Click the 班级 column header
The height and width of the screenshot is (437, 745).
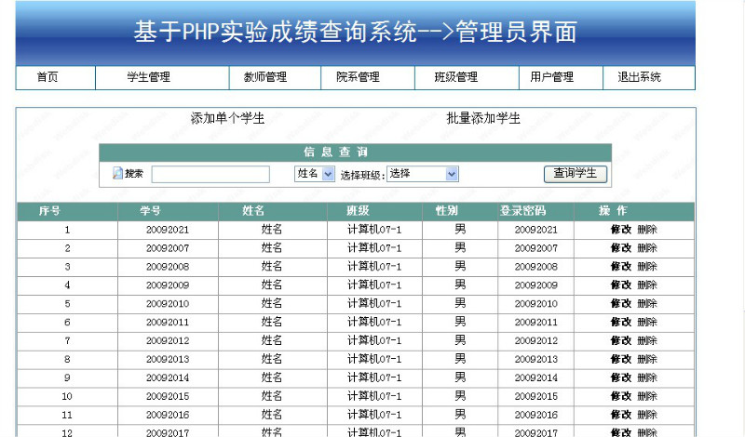point(358,211)
